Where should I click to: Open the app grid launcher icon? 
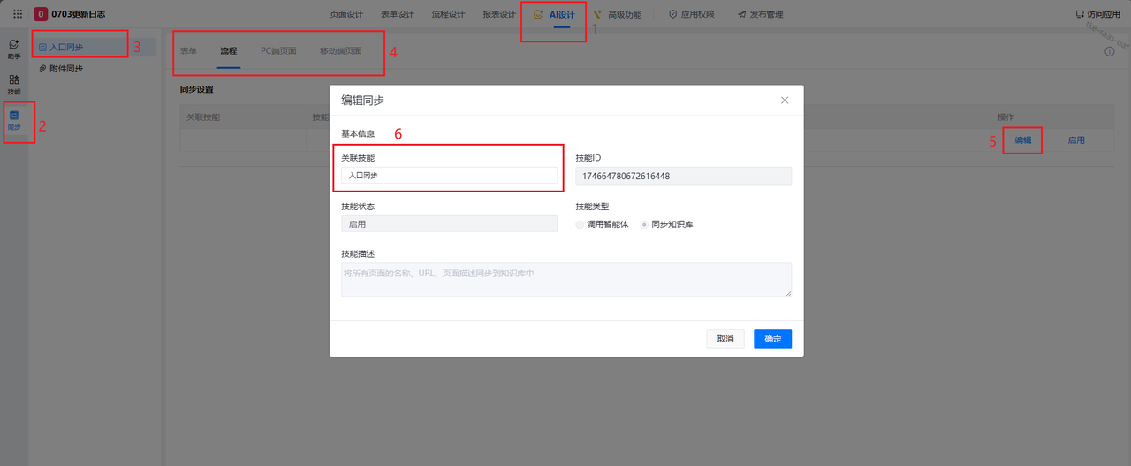pyautogui.click(x=18, y=14)
